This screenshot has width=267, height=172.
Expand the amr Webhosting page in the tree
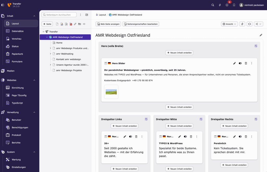(x=50, y=54)
